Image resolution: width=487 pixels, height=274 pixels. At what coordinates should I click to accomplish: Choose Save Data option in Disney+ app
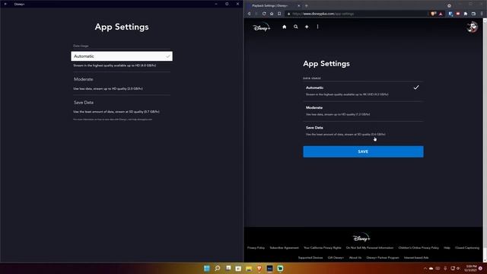[x=122, y=102]
